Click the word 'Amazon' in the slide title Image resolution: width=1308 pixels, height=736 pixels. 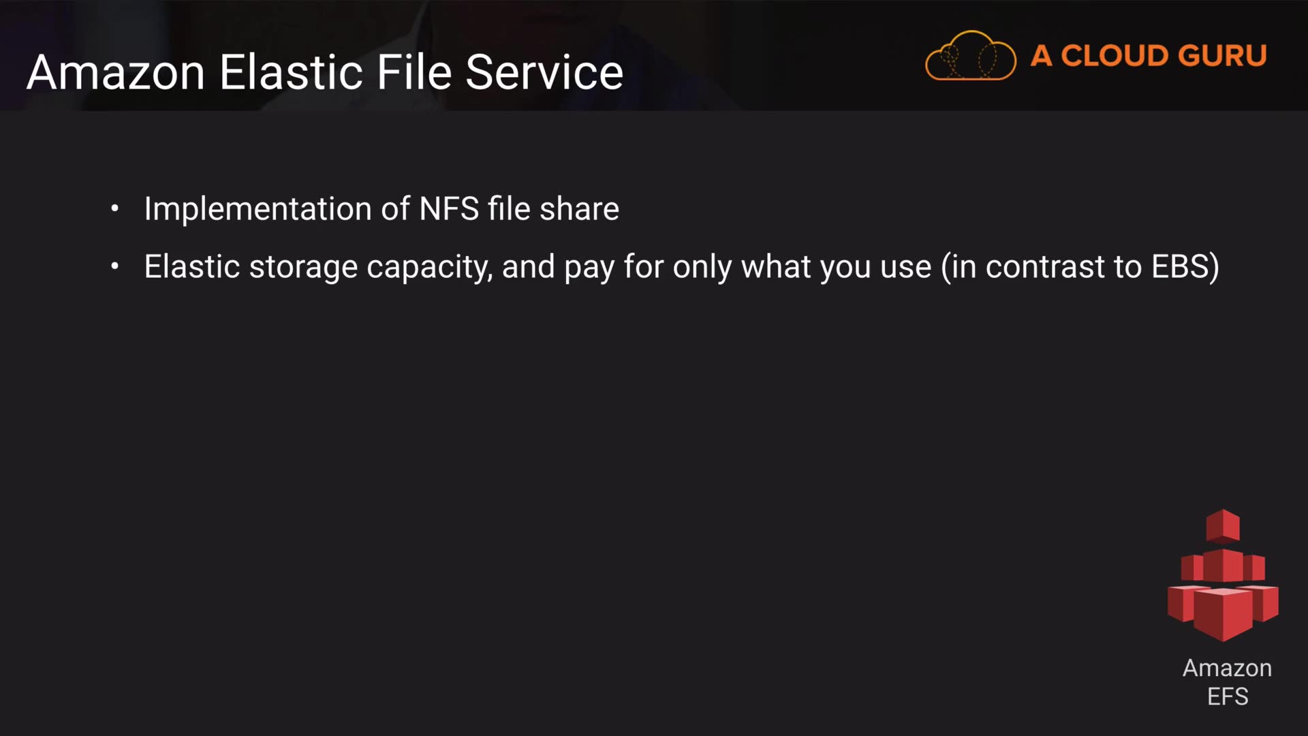coord(116,72)
